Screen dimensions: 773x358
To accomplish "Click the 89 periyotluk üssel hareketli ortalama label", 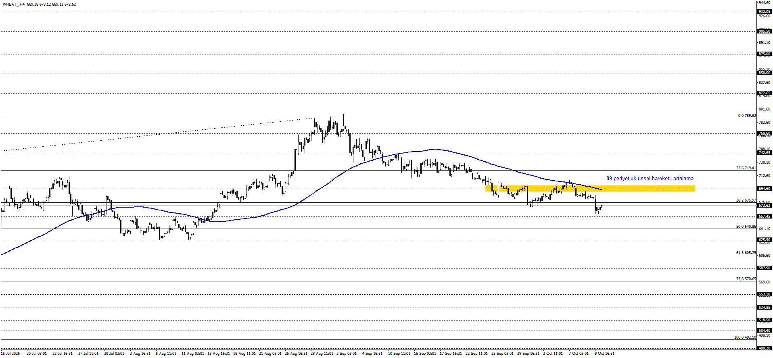I will coord(650,179).
